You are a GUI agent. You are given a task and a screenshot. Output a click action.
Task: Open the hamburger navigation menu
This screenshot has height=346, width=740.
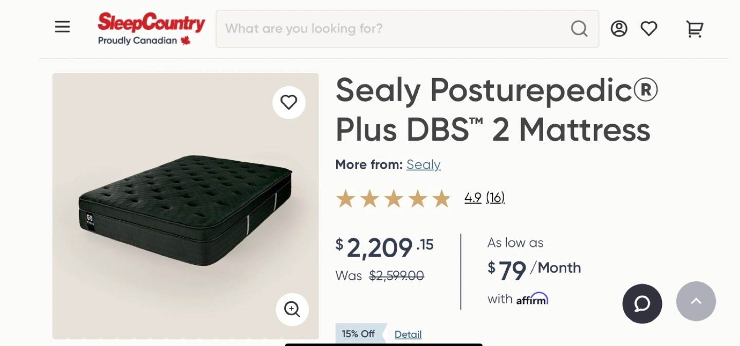tap(62, 27)
